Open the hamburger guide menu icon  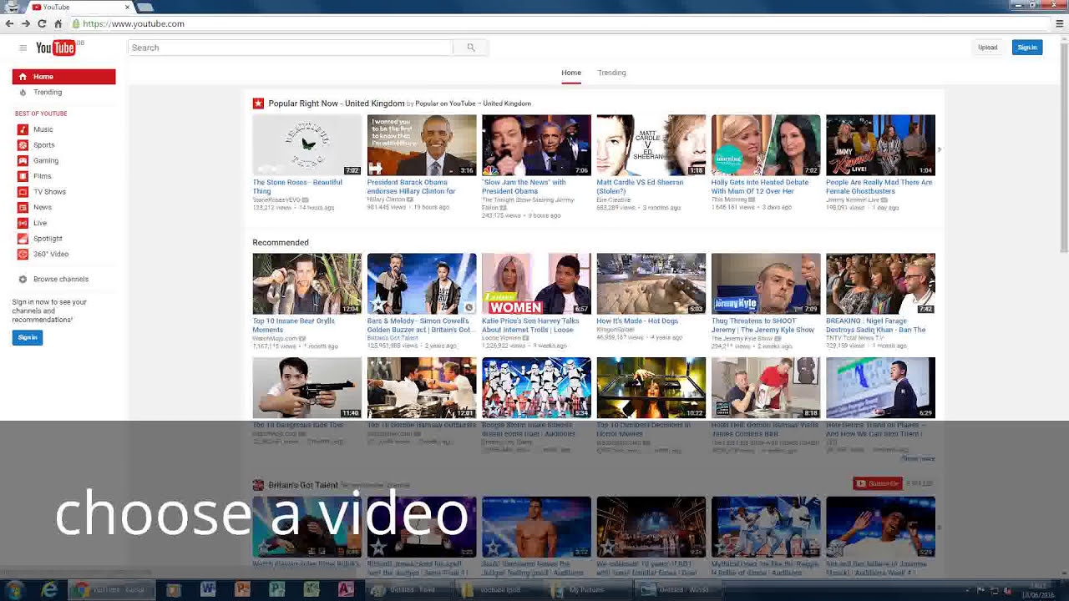(x=23, y=48)
